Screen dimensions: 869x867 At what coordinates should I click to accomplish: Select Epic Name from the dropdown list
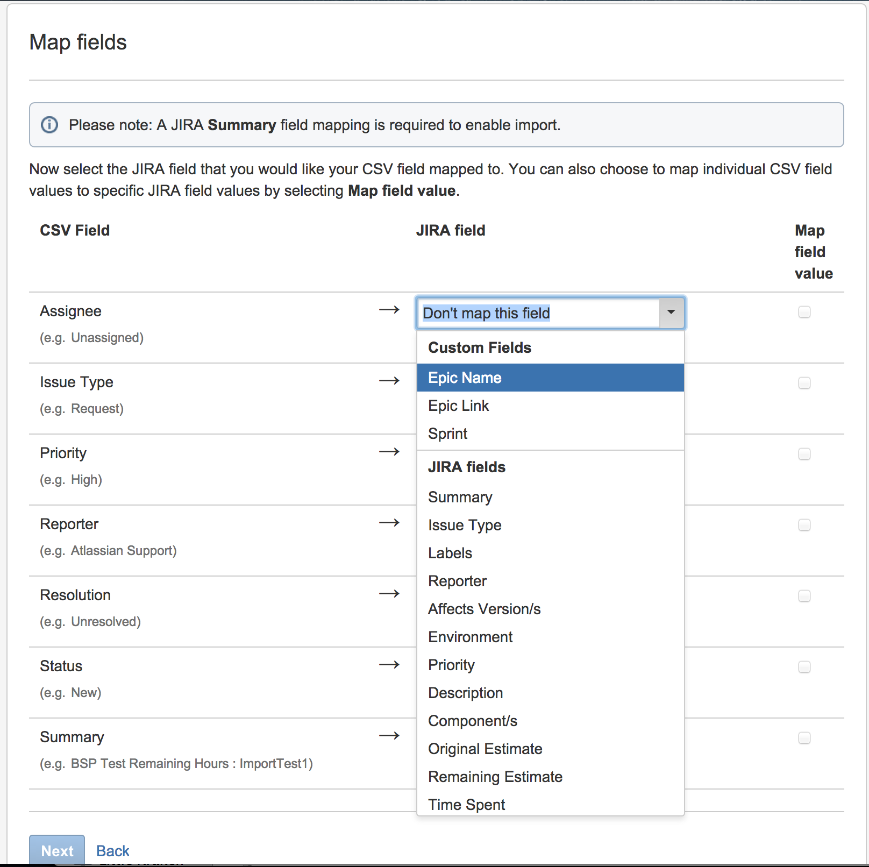click(550, 378)
